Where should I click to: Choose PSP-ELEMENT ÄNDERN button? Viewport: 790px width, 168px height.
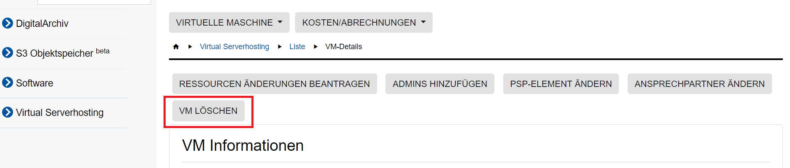pos(561,84)
